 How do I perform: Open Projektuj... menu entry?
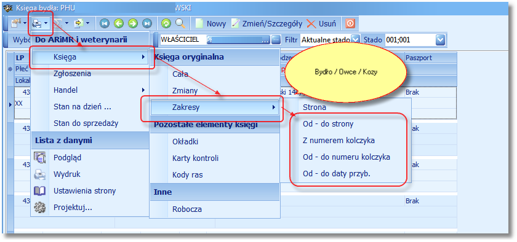pos(90,208)
